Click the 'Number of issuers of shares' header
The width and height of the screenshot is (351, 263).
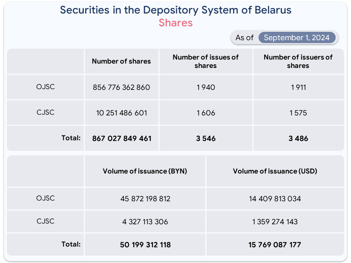[x=298, y=61]
